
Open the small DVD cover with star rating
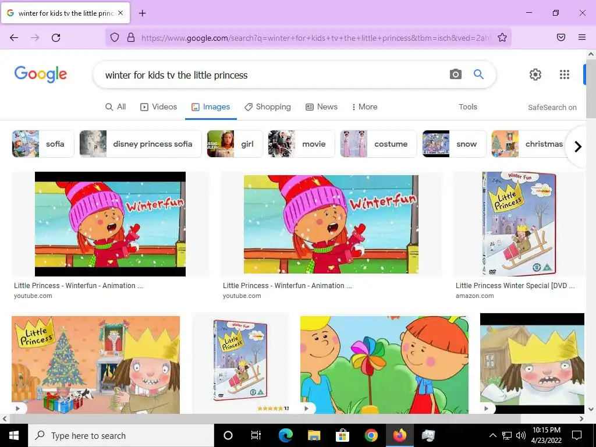pyautogui.click(x=240, y=363)
